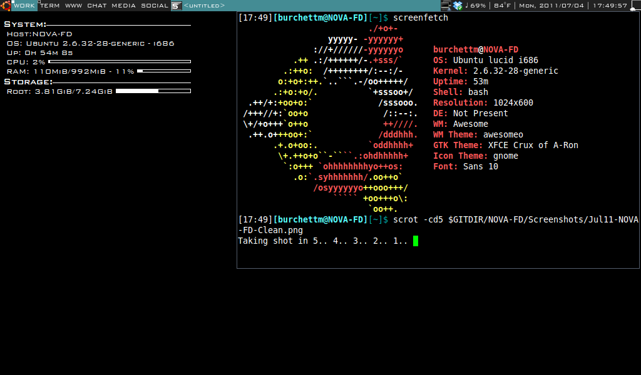
Task: Click the "Up: 0h 54m 8s" line
Action: 39,52
